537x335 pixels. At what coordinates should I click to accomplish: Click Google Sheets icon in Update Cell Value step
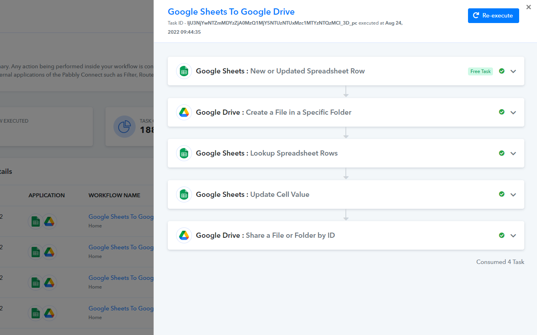(x=184, y=194)
